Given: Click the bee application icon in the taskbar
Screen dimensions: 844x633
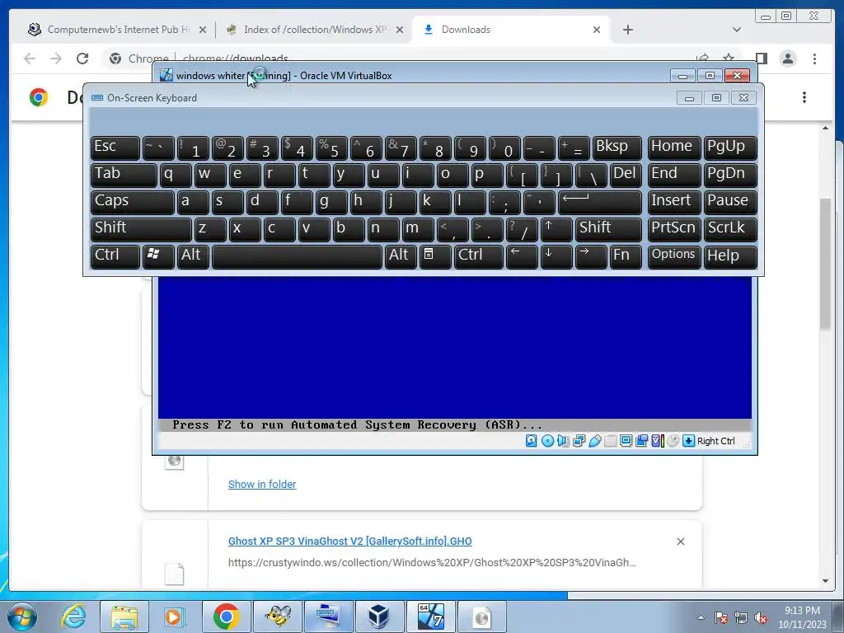Looking at the screenshot, I should [x=277, y=617].
